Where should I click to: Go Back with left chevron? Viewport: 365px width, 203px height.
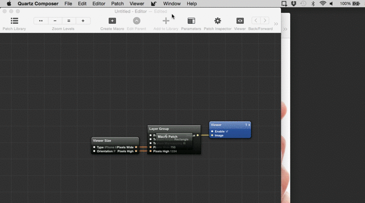[256, 21]
